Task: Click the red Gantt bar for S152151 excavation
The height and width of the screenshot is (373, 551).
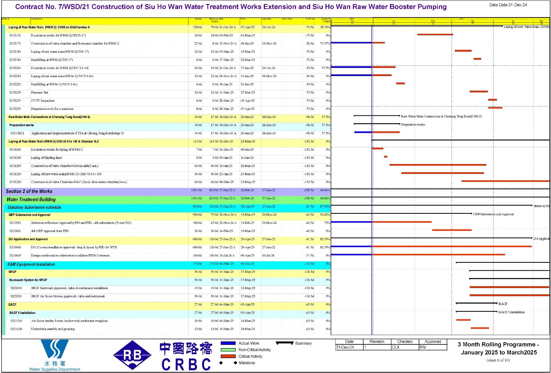Action: [435, 35]
